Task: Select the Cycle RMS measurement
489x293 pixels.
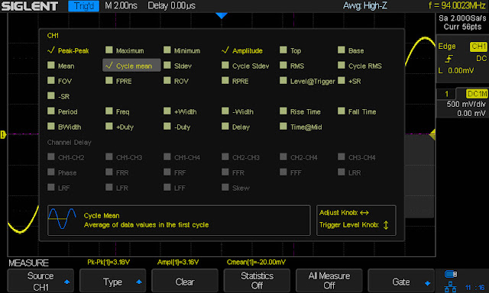Action: tap(342, 65)
